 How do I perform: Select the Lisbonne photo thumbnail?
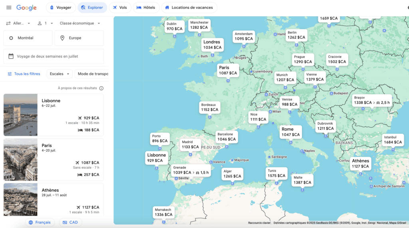point(20,115)
